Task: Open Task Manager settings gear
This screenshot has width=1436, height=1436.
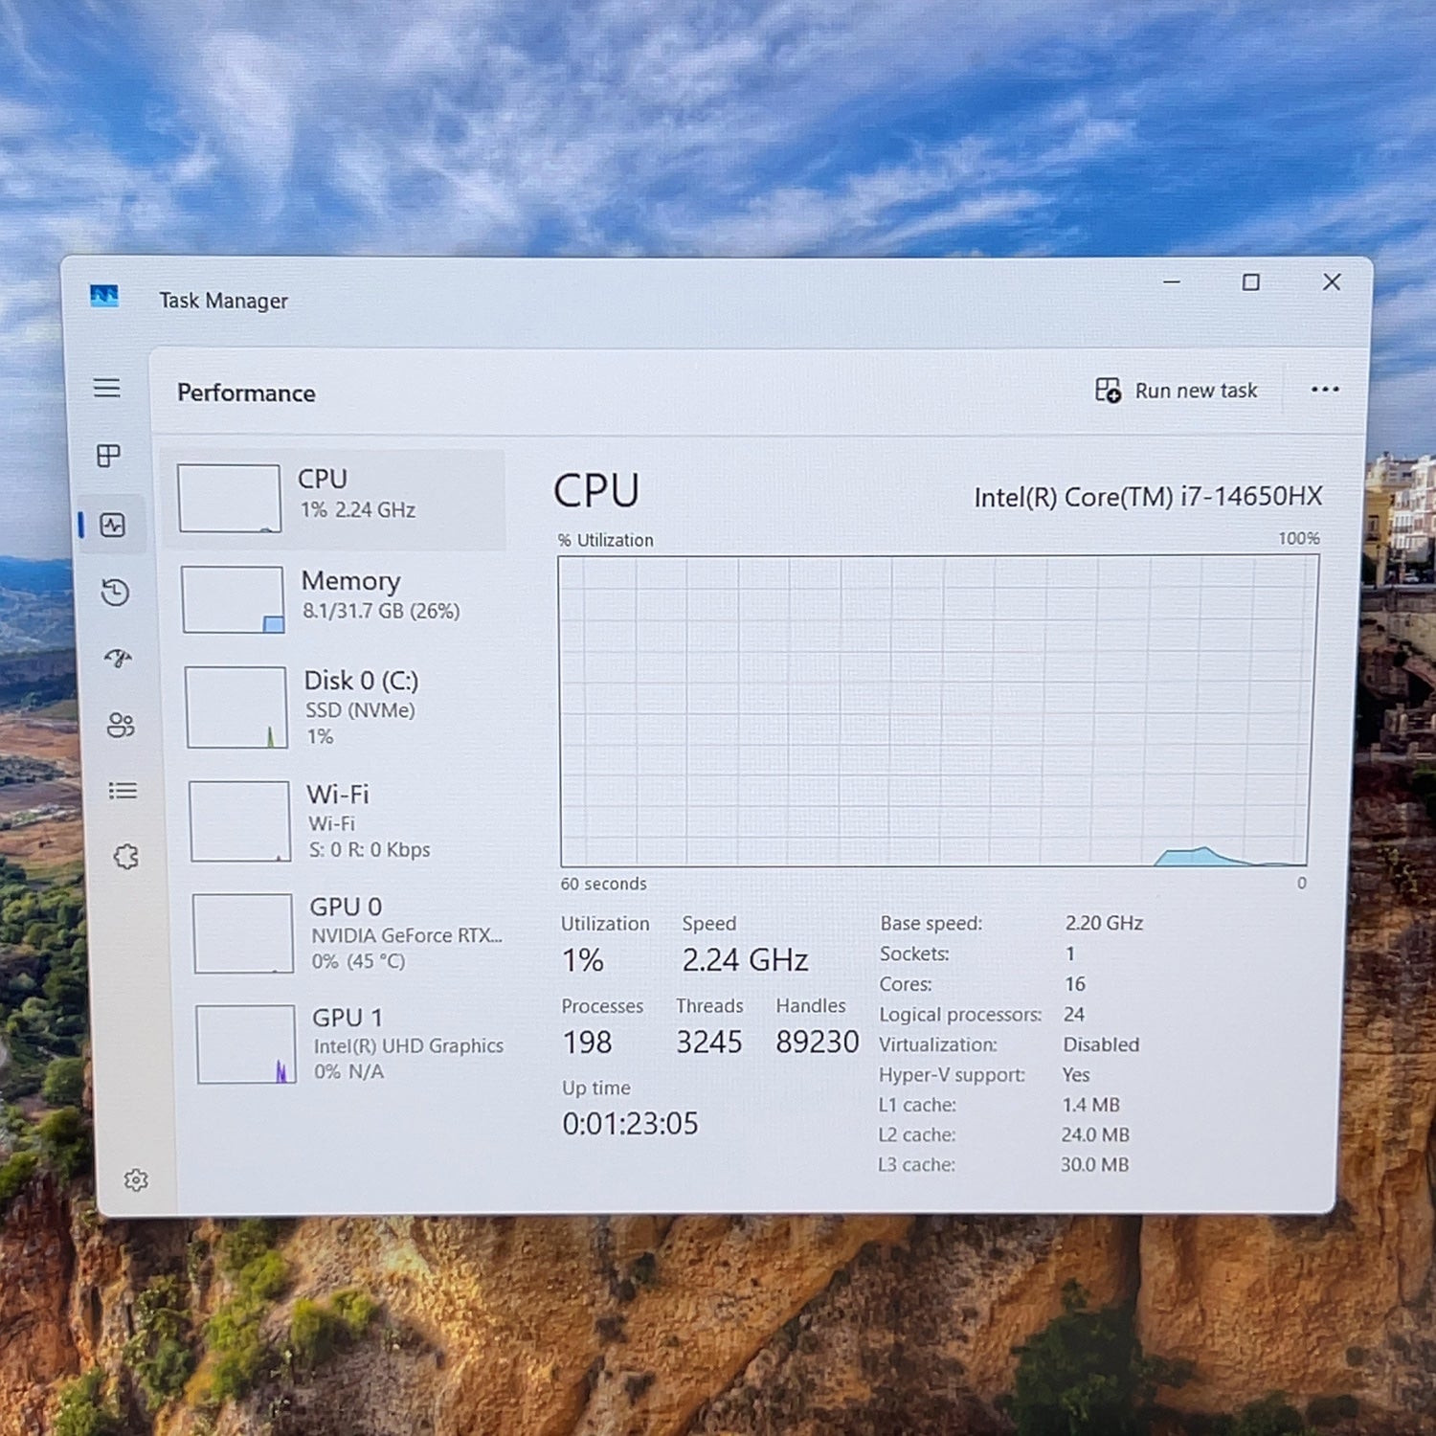Action: (x=136, y=1179)
